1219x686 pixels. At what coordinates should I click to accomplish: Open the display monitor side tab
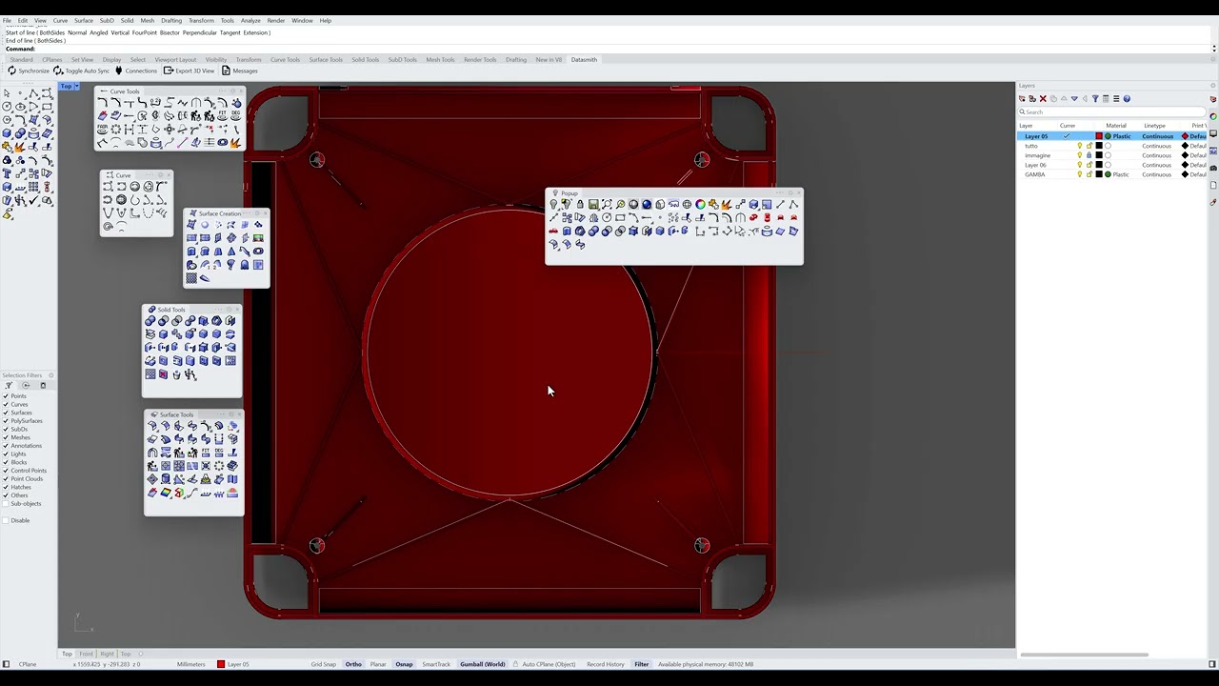pyautogui.click(x=1213, y=133)
